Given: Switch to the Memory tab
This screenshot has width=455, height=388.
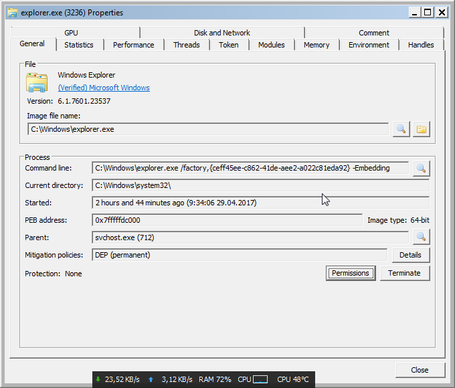Looking at the screenshot, I should pos(316,45).
